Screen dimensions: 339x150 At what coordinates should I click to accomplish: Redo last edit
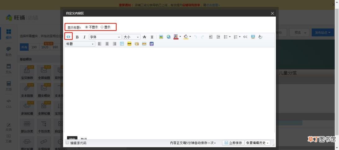pos(203,37)
